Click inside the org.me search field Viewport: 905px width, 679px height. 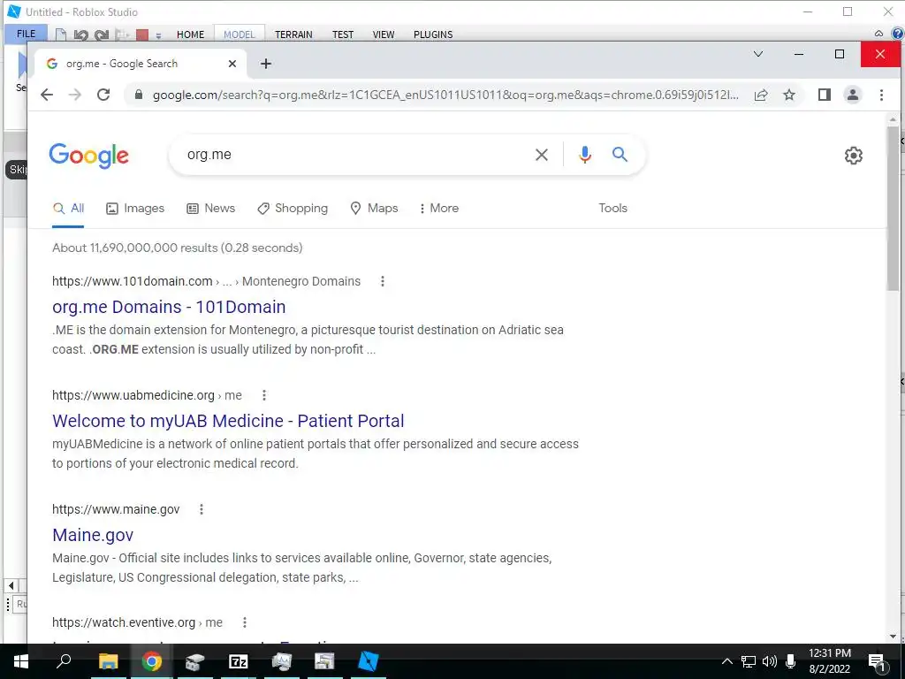(352, 155)
